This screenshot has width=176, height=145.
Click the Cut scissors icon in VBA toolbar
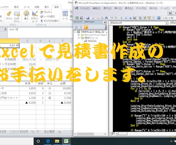click(93, 18)
